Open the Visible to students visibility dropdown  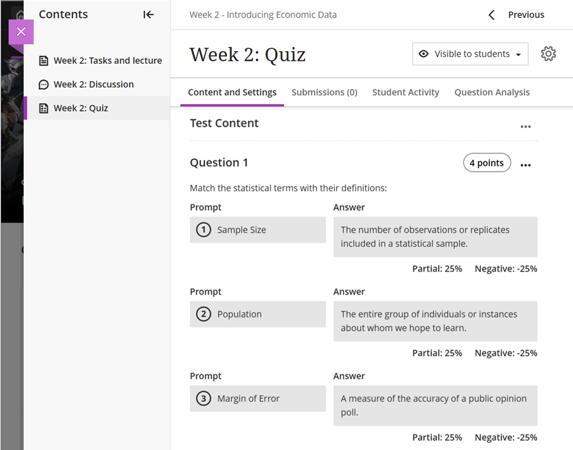tap(470, 54)
